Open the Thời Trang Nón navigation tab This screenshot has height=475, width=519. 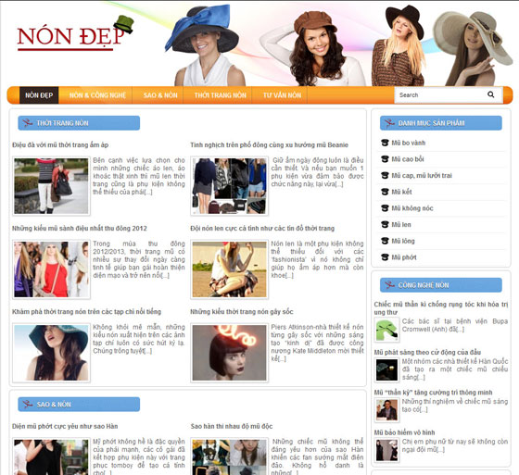221,95
